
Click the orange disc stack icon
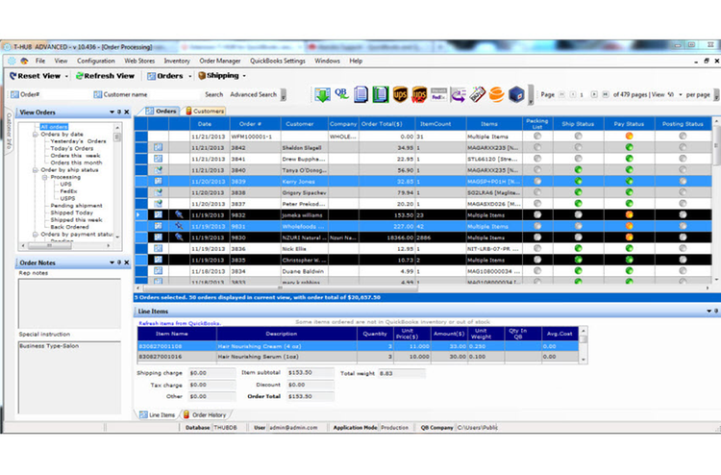tap(497, 94)
